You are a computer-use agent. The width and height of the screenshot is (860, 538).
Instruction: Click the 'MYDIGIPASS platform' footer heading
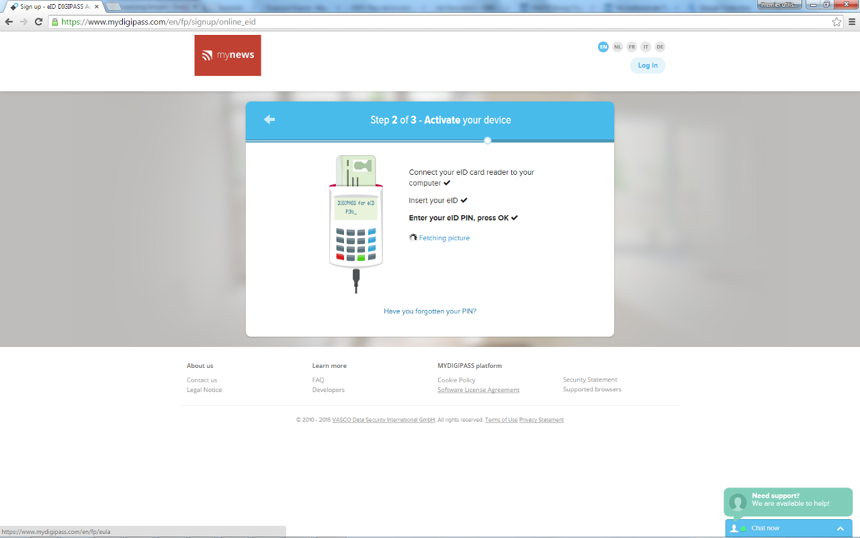pyautogui.click(x=470, y=366)
